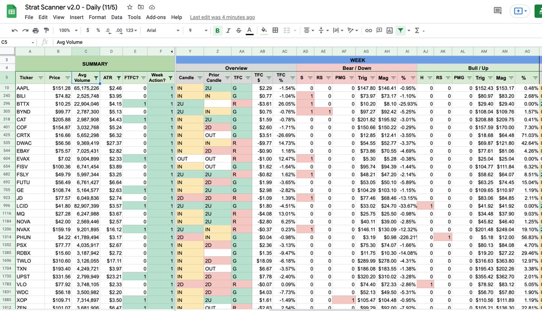Select the Paint format tool

[46, 30]
